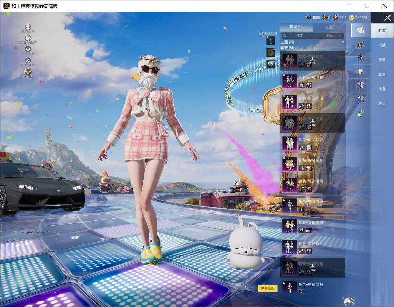Click the item icon under 蜜桃派对
The width and height of the screenshot is (394, 307).
[301, 292]
